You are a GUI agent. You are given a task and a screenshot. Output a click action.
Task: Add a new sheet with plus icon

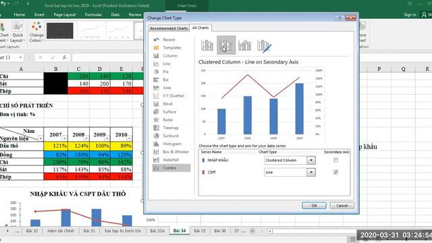pyautogui.click(x=252, y=231)
